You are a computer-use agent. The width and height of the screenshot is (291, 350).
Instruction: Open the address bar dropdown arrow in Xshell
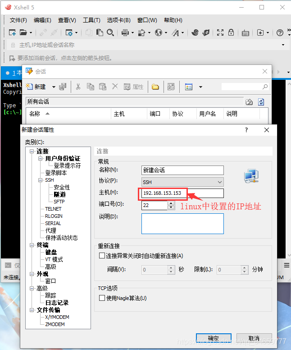click(283, 45)
